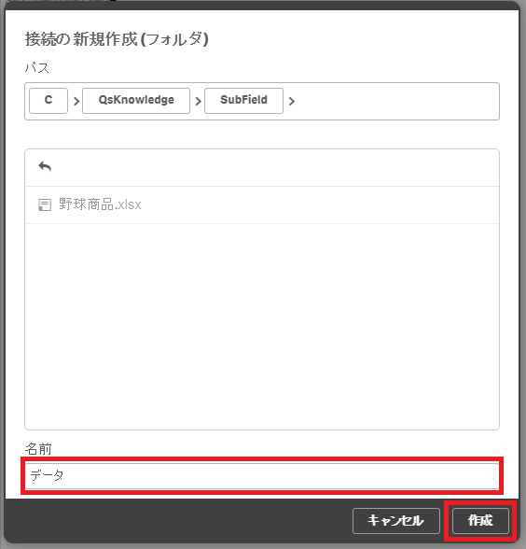Click the blank space in the file list
Image resolution: width=526 pixels, height=549 pixels.
262,326
